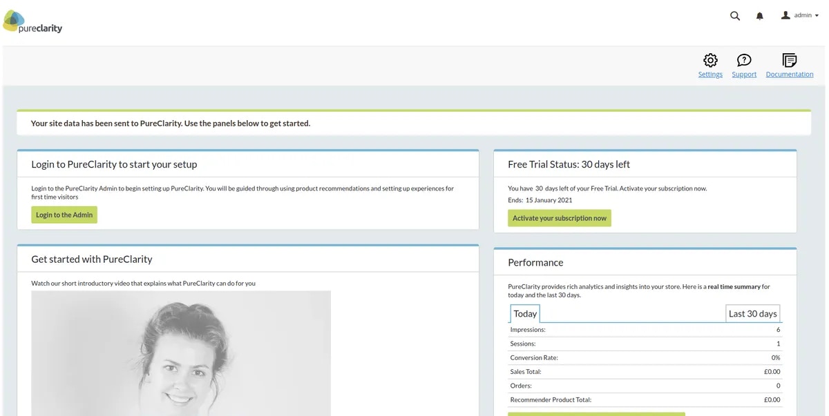Viewport: 829px width, 416px height.
Task: Click the Settings gear icon
Action: [x=710, y=60]
